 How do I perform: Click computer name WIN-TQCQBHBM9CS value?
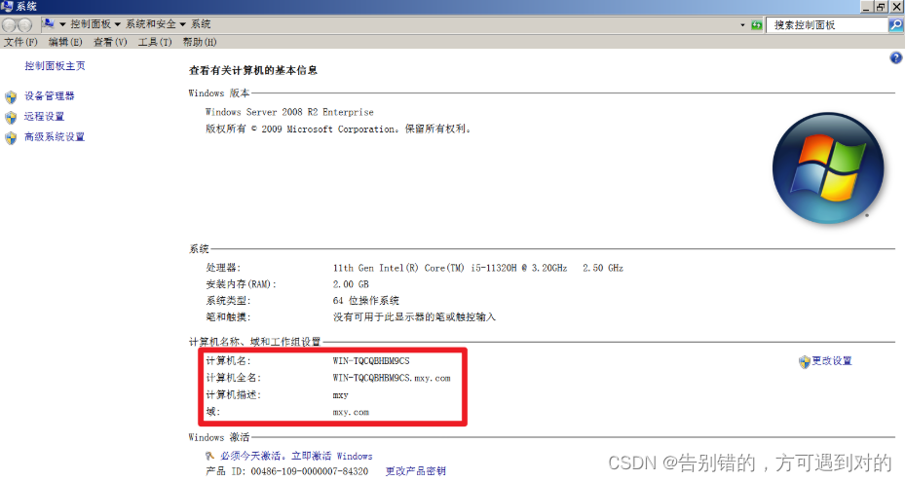371,361
